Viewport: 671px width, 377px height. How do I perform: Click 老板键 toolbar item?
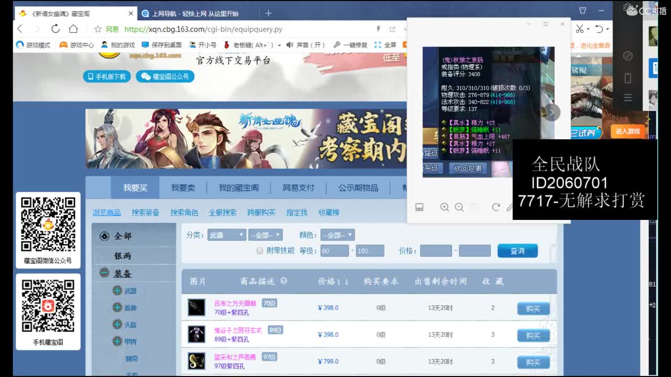pos(248,45)
